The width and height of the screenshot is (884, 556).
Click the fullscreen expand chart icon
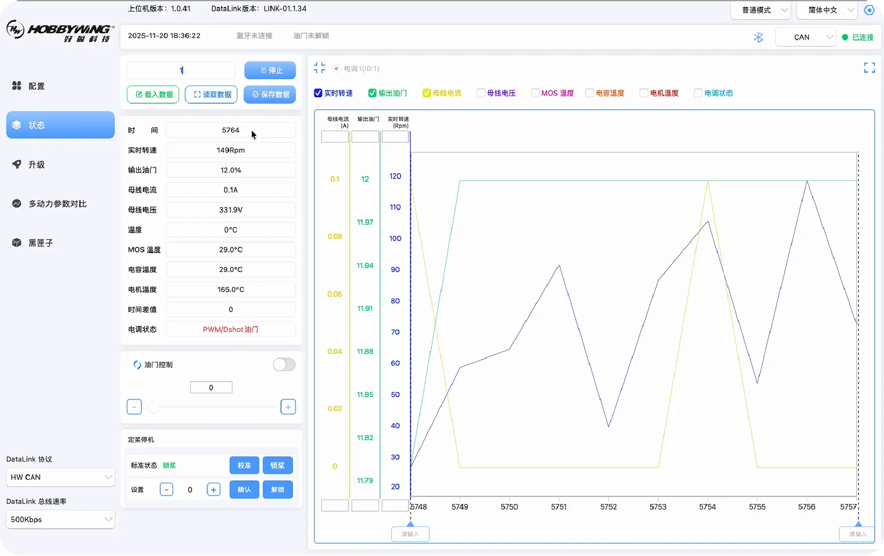point(869,68)
